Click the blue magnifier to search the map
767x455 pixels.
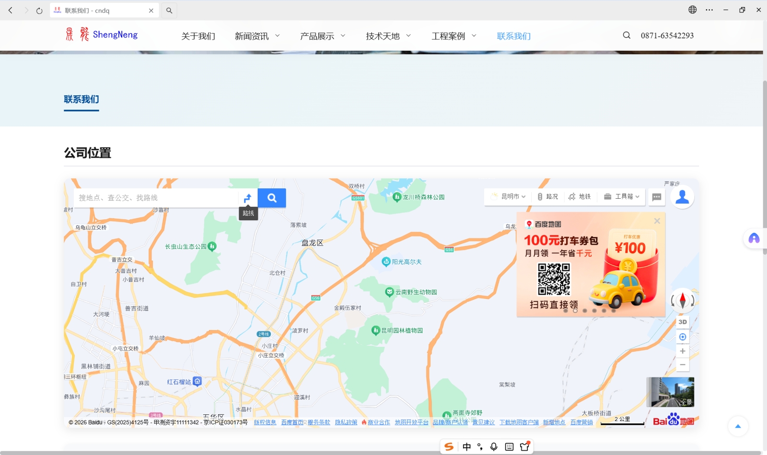(x=271, y=197)
